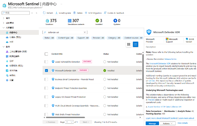Screen dimensions: 197x126
Task: Click the Install/Update download icon
Action: (x=56, y=13)
